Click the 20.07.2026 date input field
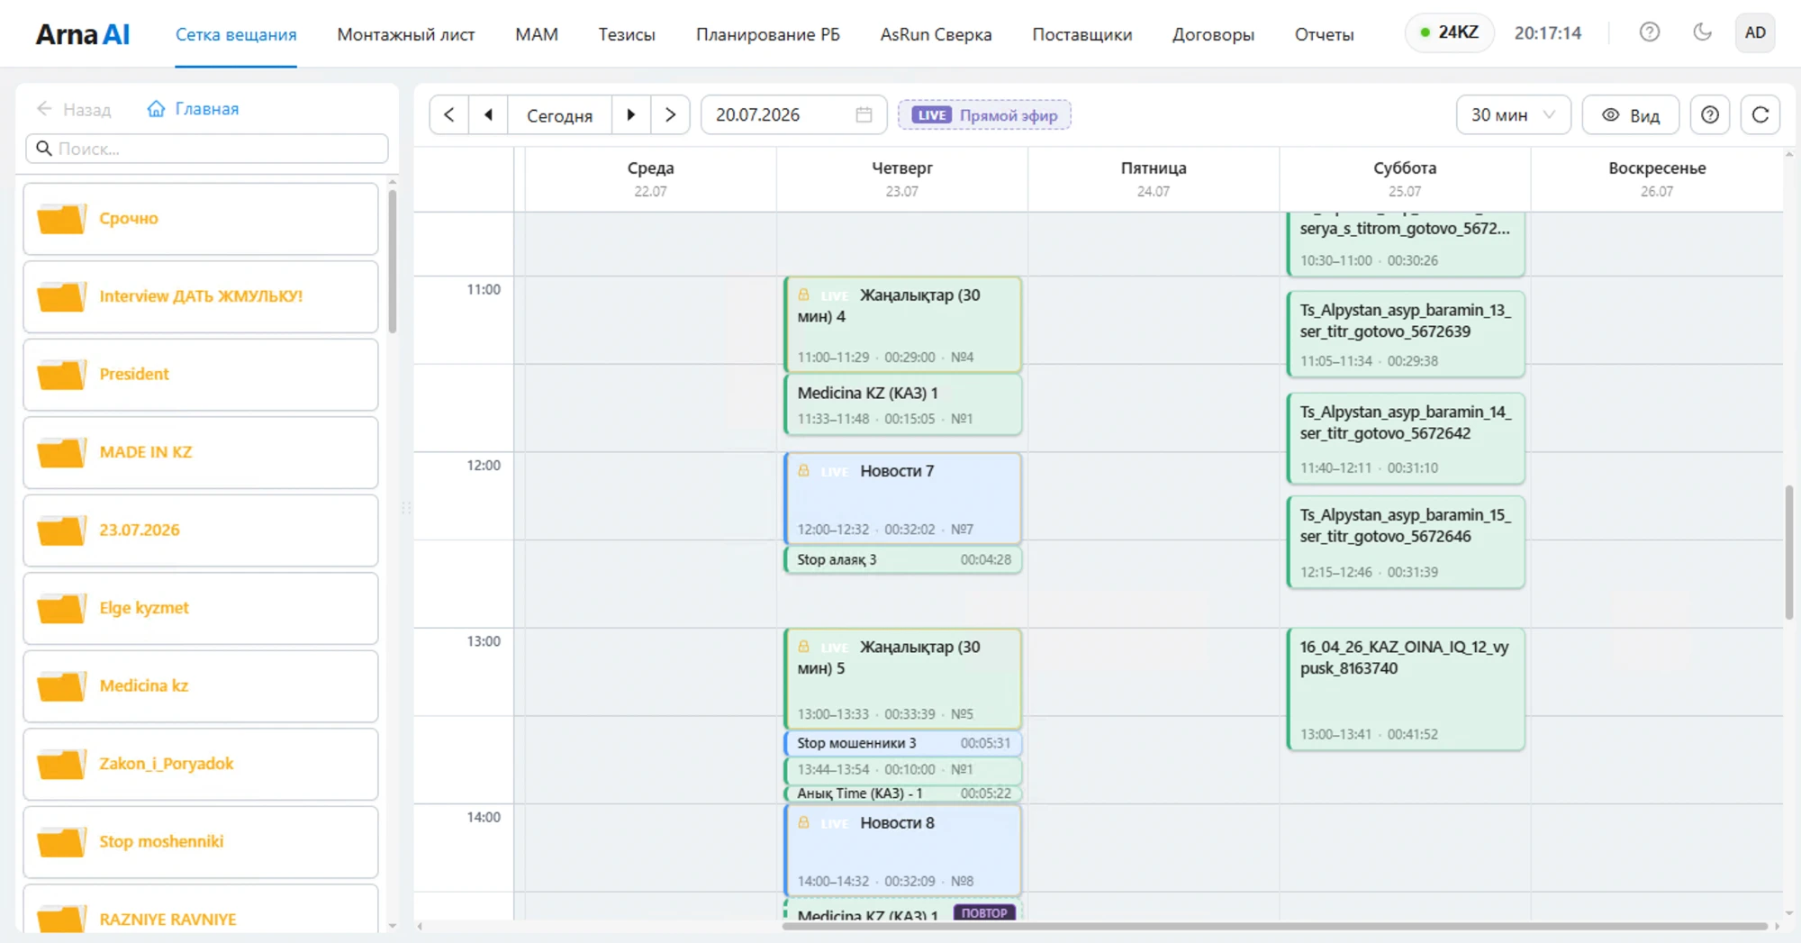 point(793,115)
